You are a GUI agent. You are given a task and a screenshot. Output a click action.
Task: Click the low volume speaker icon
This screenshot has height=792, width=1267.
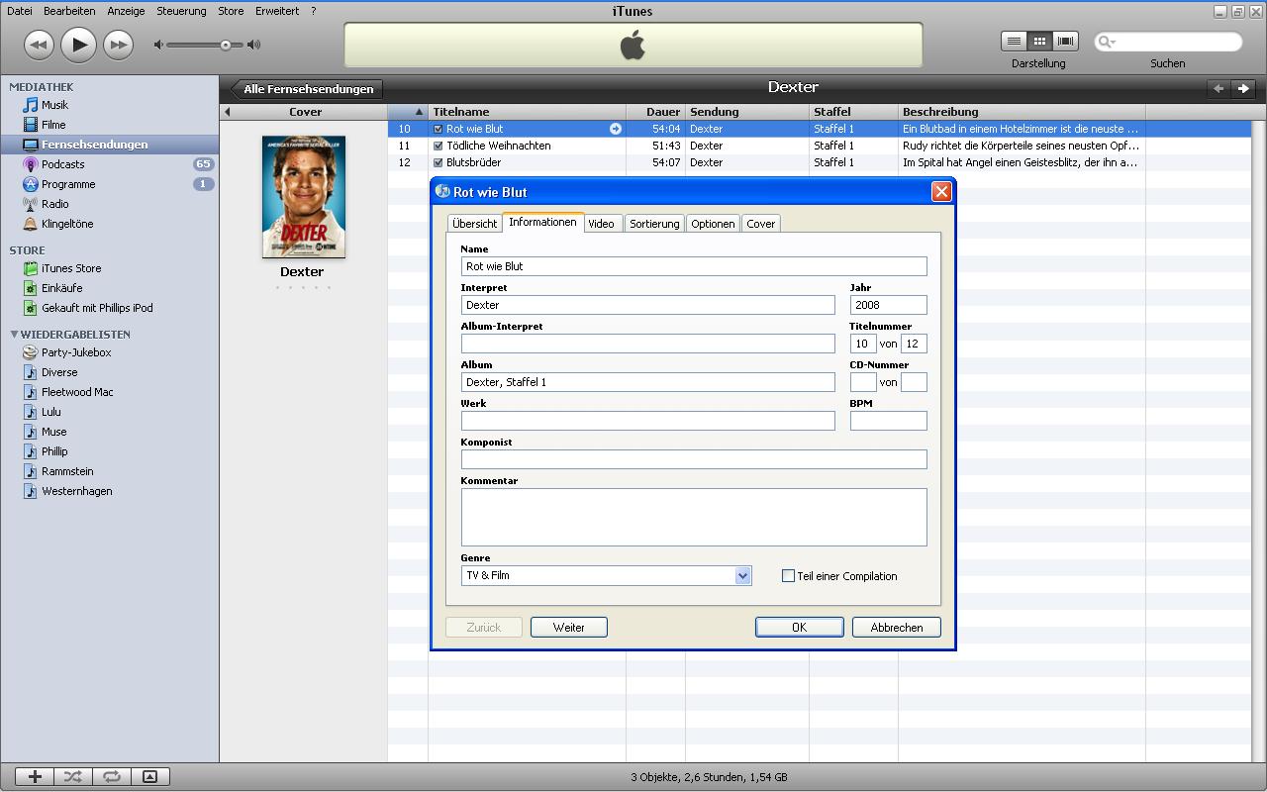(158, 45)
